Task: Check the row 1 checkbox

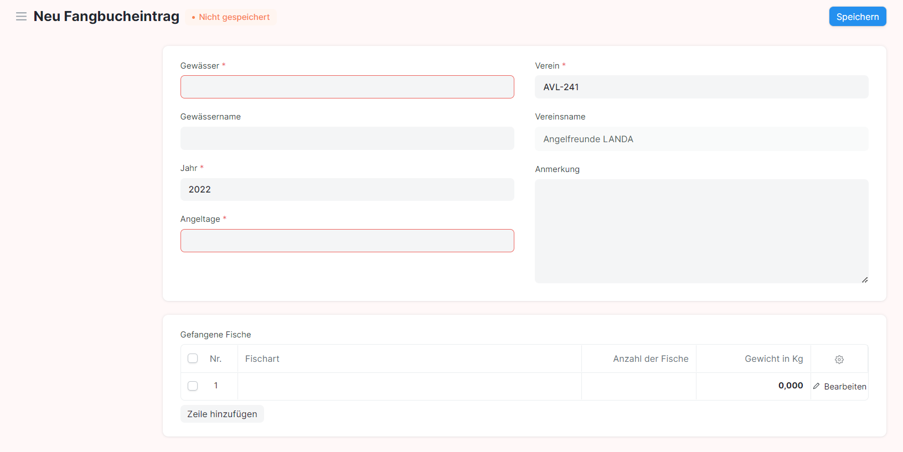Action: (193, 386)
